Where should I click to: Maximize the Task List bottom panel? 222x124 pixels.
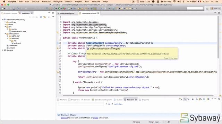coord(219,99)
